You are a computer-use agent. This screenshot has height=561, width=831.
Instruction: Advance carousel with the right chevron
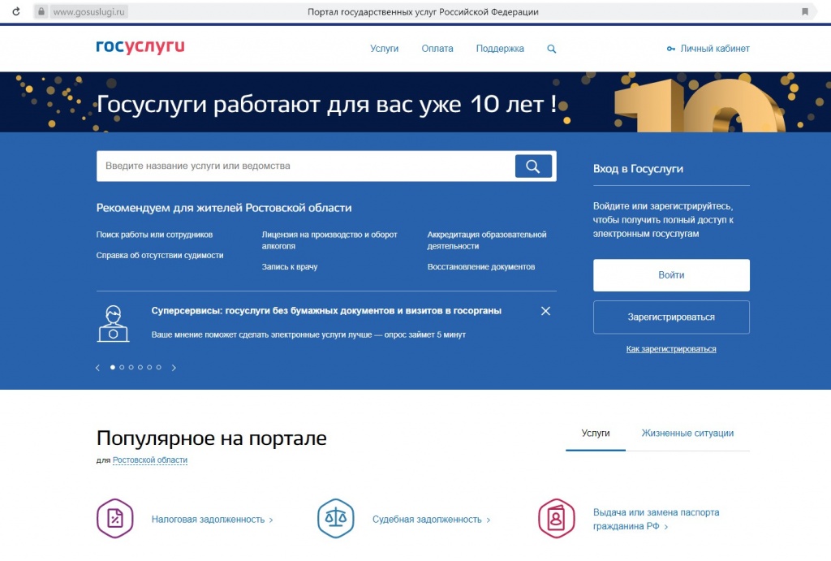[174, 367]
